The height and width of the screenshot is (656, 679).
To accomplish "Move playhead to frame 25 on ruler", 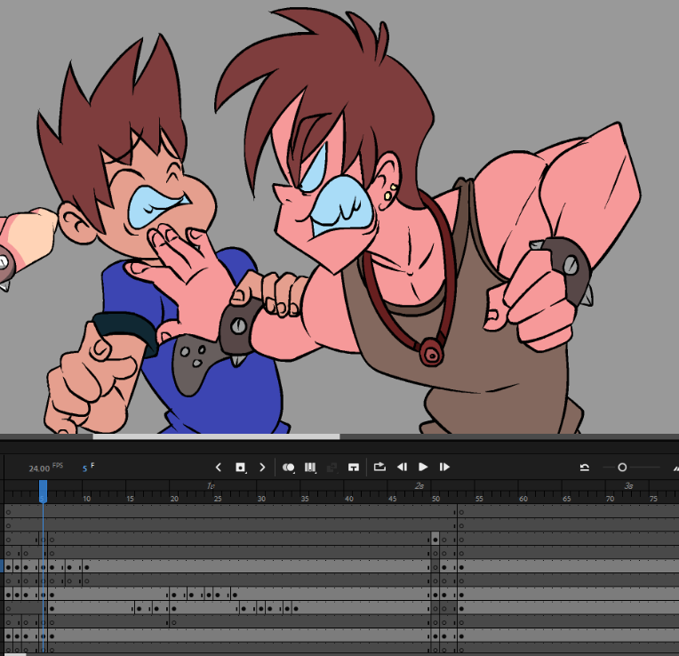I will [218, 499].
